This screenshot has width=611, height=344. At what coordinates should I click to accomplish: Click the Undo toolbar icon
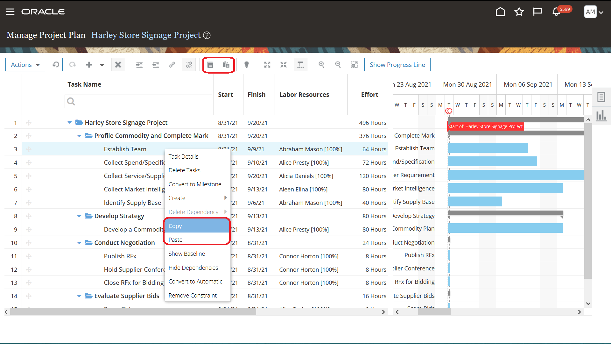pyautogui.click(x=56, y=65)
